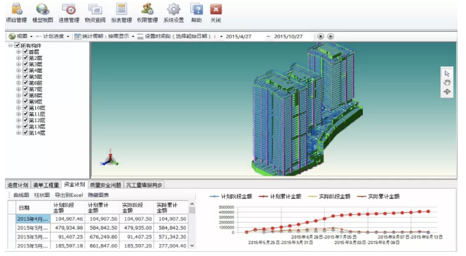Open 报表管理 (report management) from the toolbar
Image resolution: width=466 pixels, height=256 pixels.
pyautogui.click(x=121, y=13)
